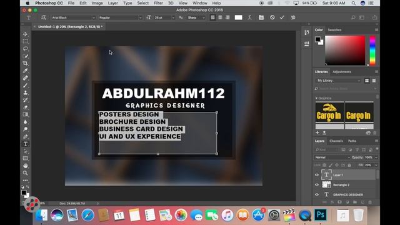Select the Dodge tool

click(25, 129)
